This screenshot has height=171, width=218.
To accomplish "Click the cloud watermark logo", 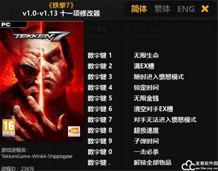I will coord(188,165).
